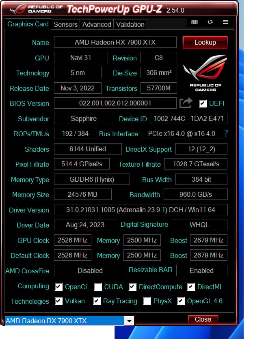Click the Bus Width value 384 bit
This screenshot has width=266, height=339.
[x=201, y=179]
